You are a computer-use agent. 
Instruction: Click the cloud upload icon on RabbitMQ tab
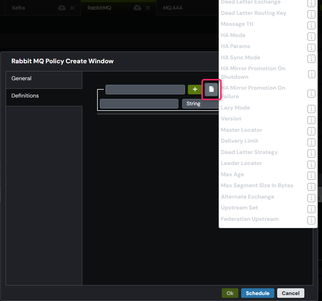[137, 8]
